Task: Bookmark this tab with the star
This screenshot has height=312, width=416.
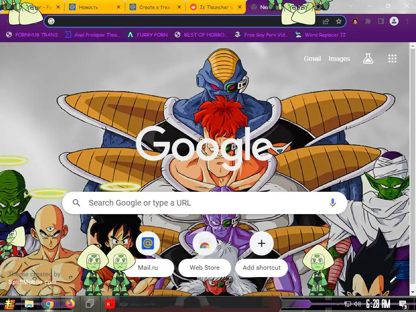Action: click(338, 22)
